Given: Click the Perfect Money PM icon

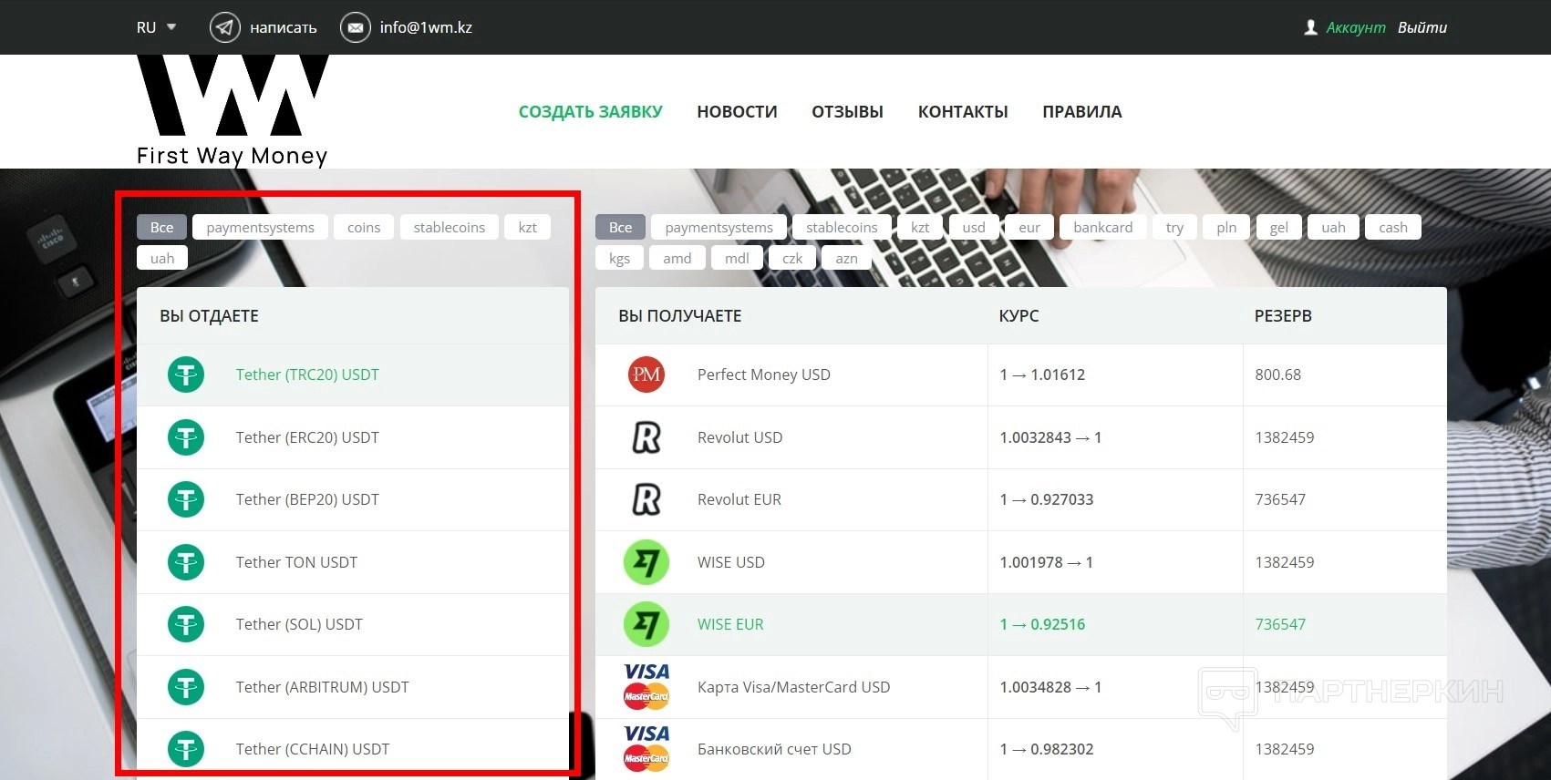Looking at the screenshot, I should tap(646, 375).
